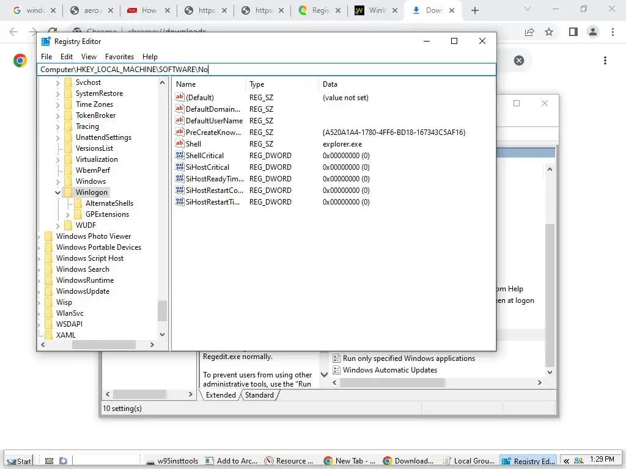Open the File menu in Registry Editor
The width and height of the screenshot is (626, 469).
46,57
